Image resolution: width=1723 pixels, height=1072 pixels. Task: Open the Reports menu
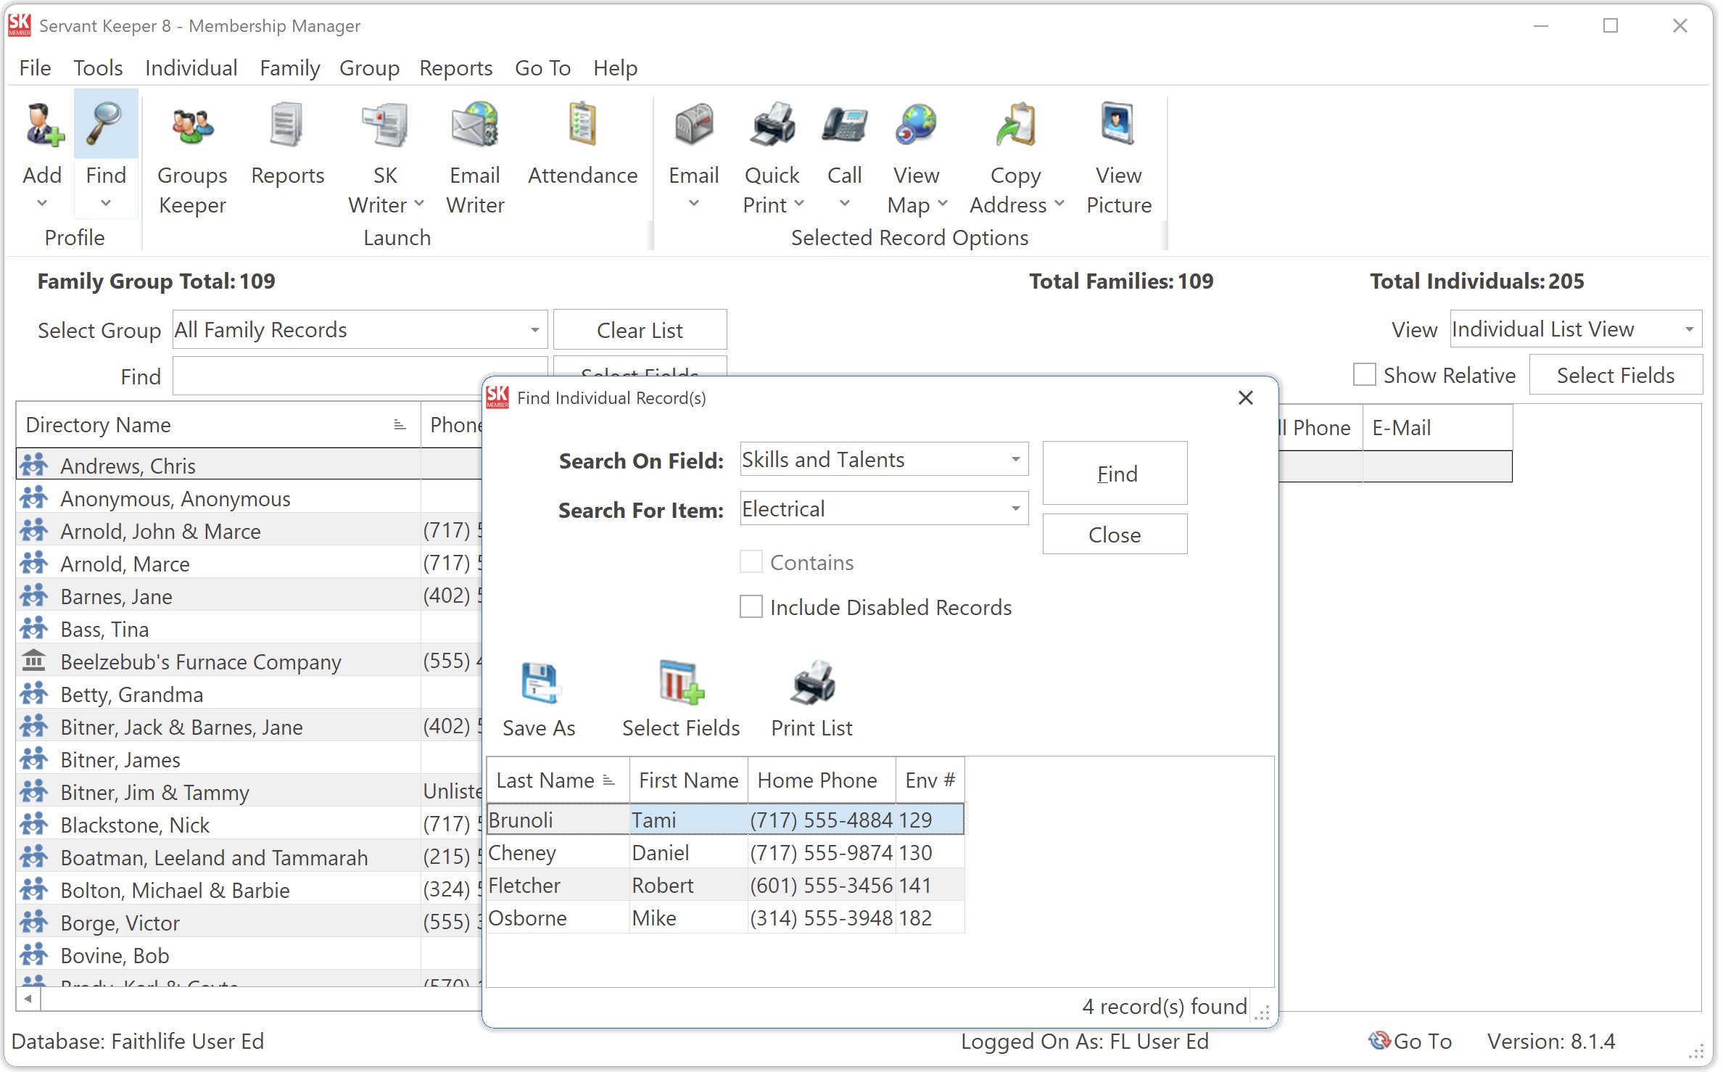(x=455, y=67)
